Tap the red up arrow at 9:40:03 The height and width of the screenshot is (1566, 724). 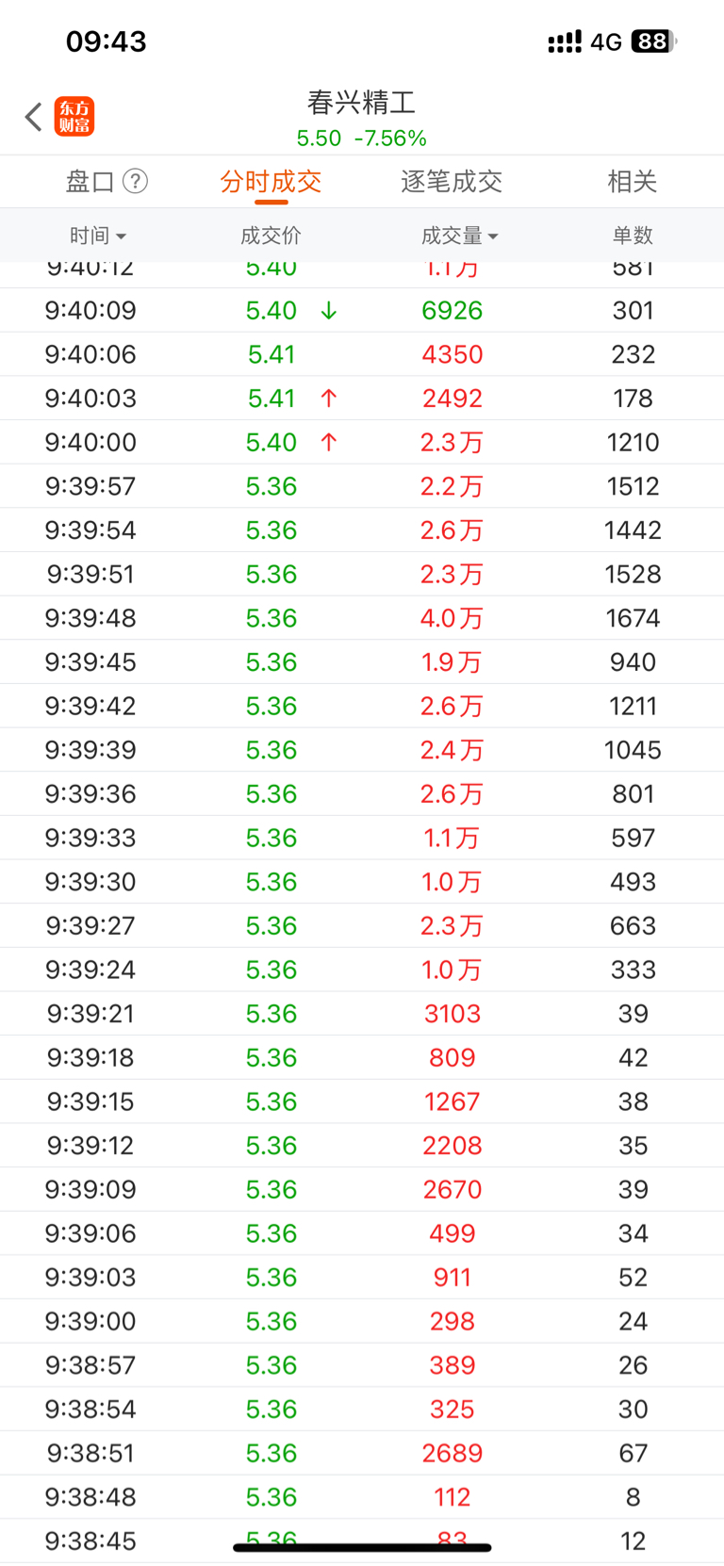328,398
